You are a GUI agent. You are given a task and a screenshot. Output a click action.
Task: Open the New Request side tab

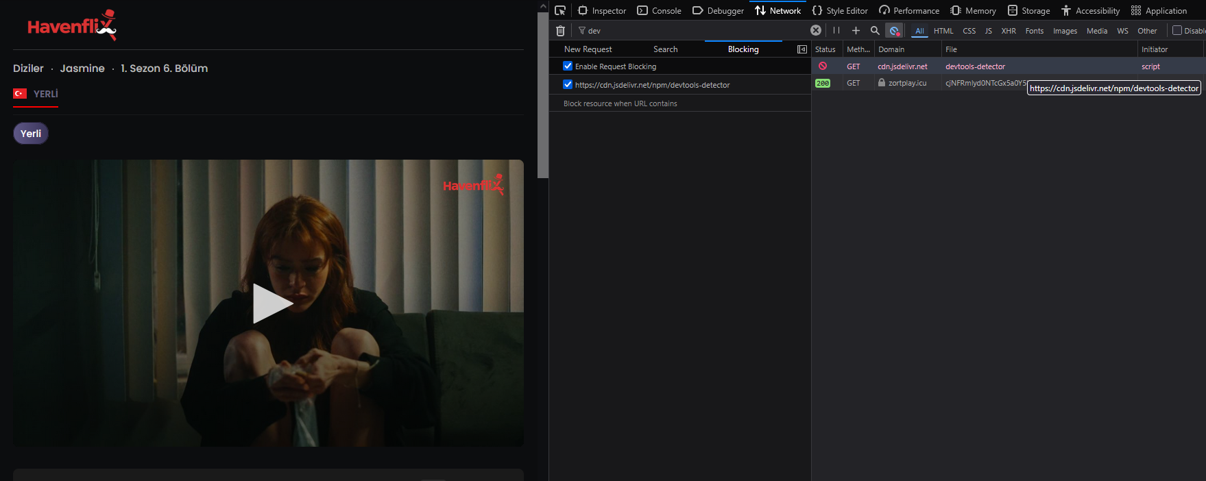pos(588,49)
